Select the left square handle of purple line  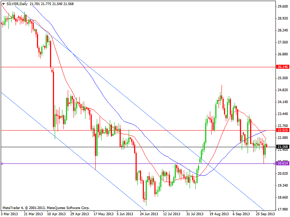[2, 163]
